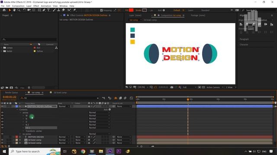The width and height of the screenshot is (277, 155).
Task: Open the Graph Editor icon
Action: point(131,98)
